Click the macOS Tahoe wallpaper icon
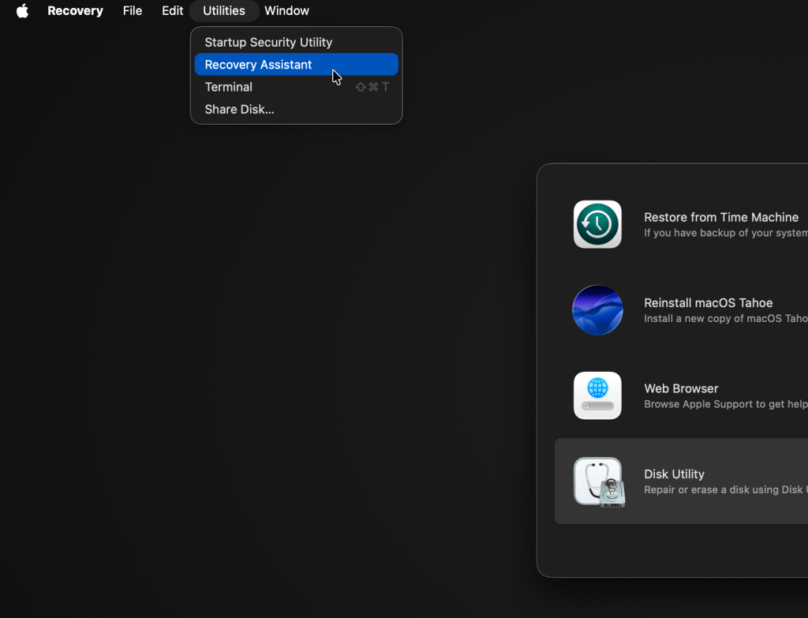The image size is (808, 618). tap(597, 310)
